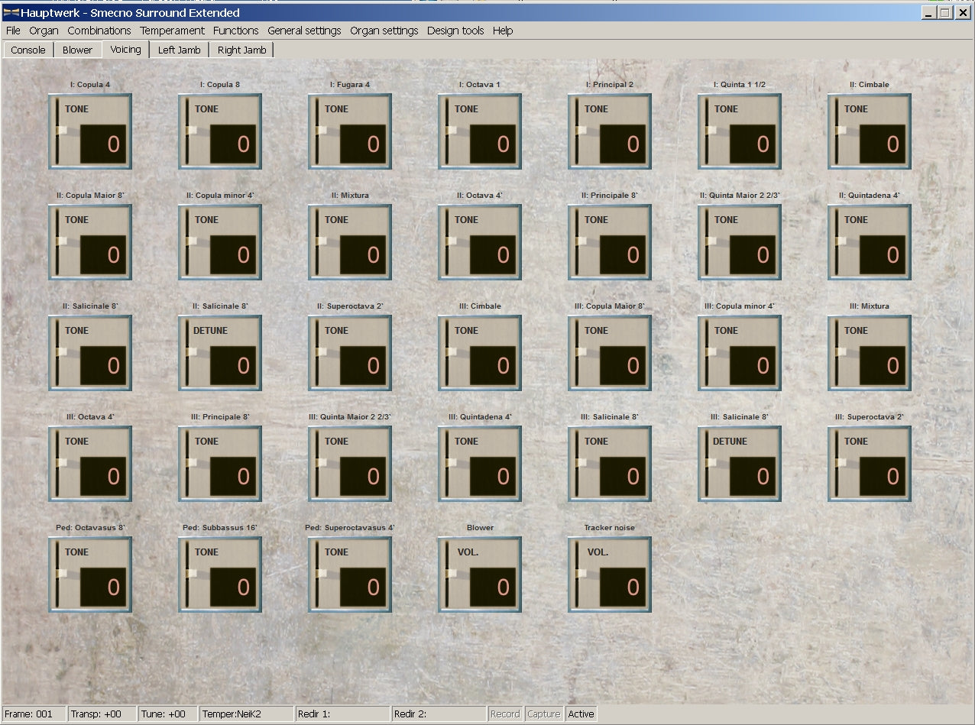
Task: Switch to the Left Jamb tab
Action: click(179, 50)
